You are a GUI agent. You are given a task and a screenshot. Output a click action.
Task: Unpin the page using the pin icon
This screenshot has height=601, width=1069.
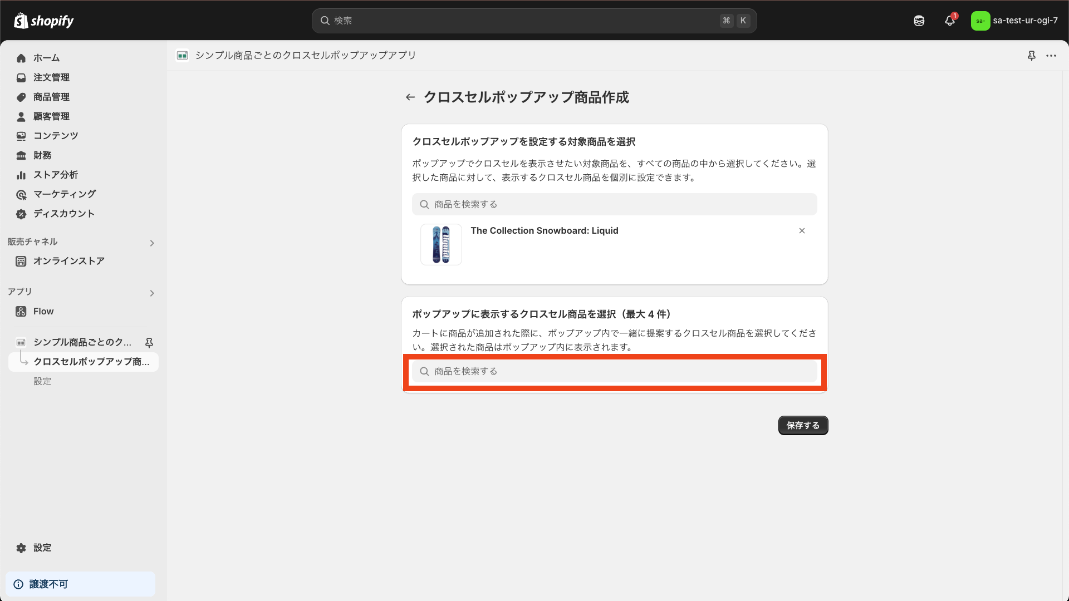tap(1032, 56)
